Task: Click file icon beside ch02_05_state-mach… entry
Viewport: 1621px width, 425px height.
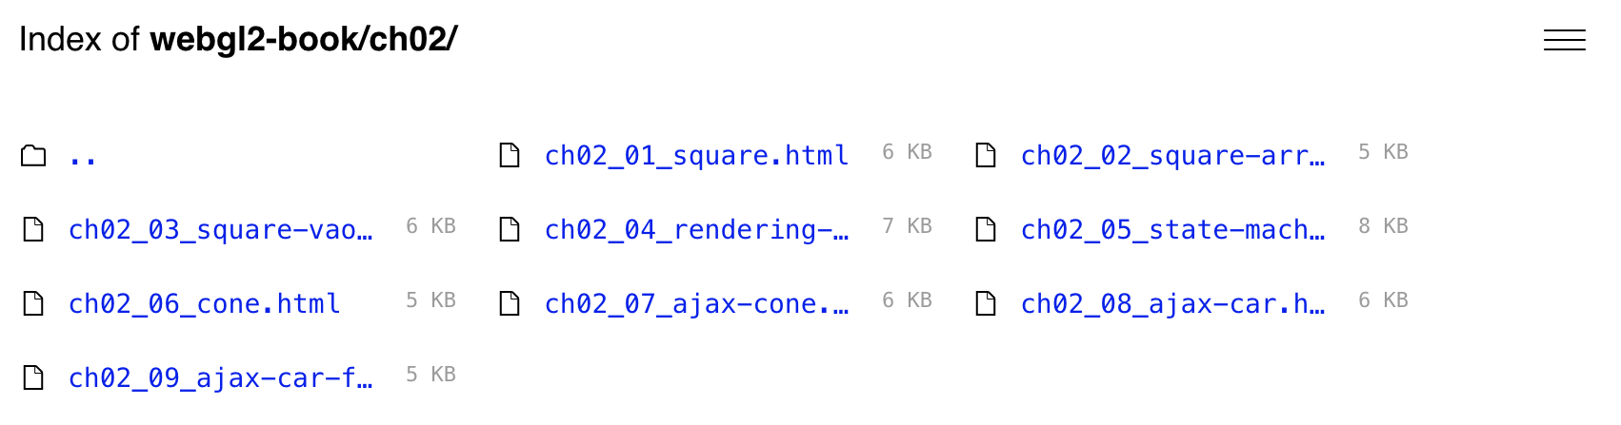Action: (986, 229)
